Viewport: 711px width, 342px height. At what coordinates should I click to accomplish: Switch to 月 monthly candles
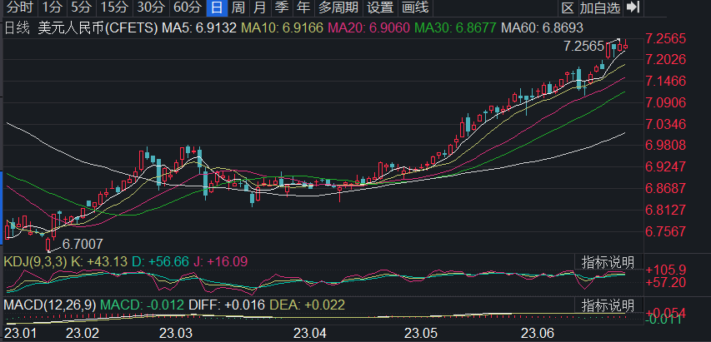pyautogui.click(x=260, y=9)
